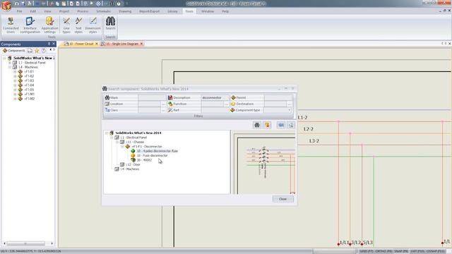The width and height of the screenshot is (452, 254).
Task: Open the Edit menu
Action: coord(33,11)
